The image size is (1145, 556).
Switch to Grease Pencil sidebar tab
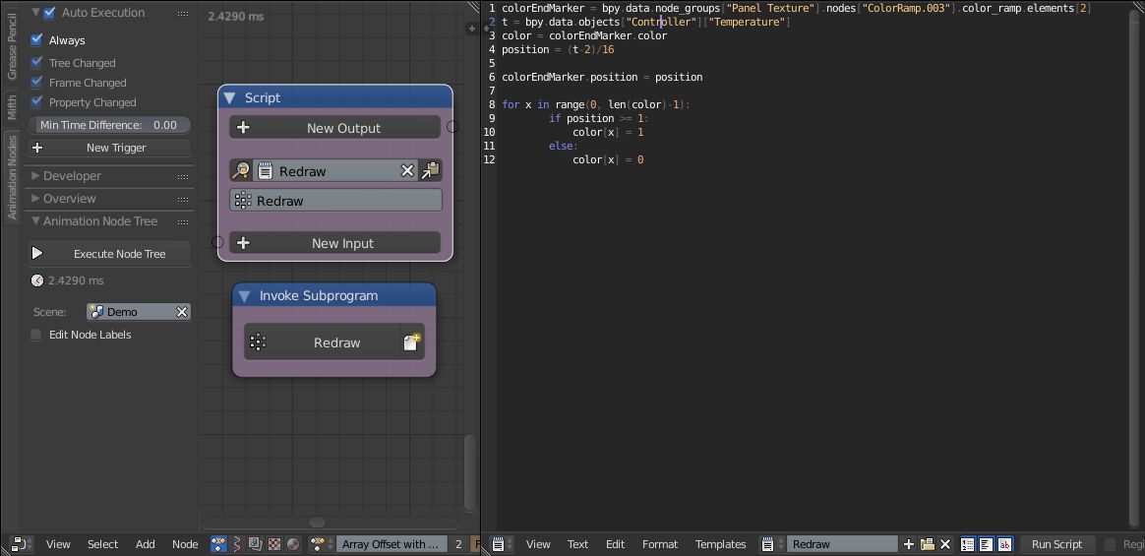(12, 44)
